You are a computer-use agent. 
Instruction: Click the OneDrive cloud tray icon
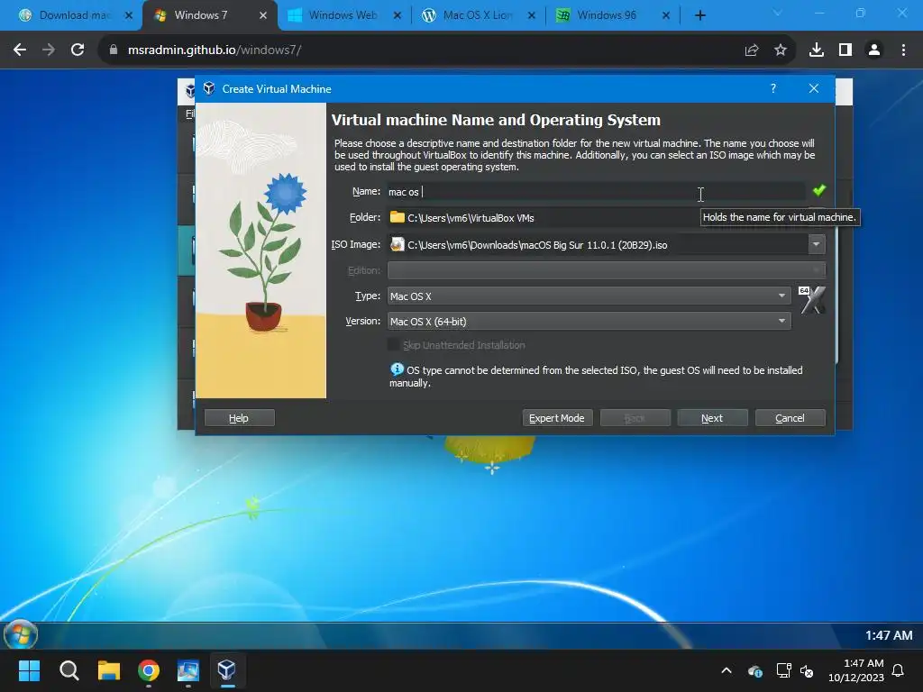755,670
